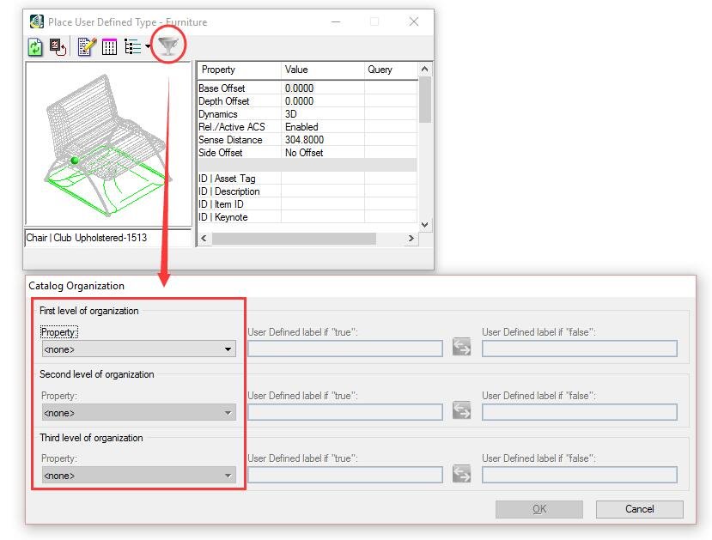This screenshot has width=712, height=540.
Task: Open the edit properties pencil icon
Action: click(87, 46)
